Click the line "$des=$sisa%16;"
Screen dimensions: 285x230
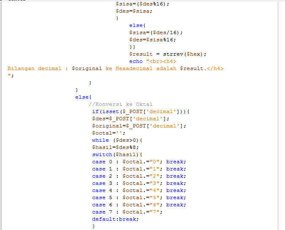coord(152,40)
